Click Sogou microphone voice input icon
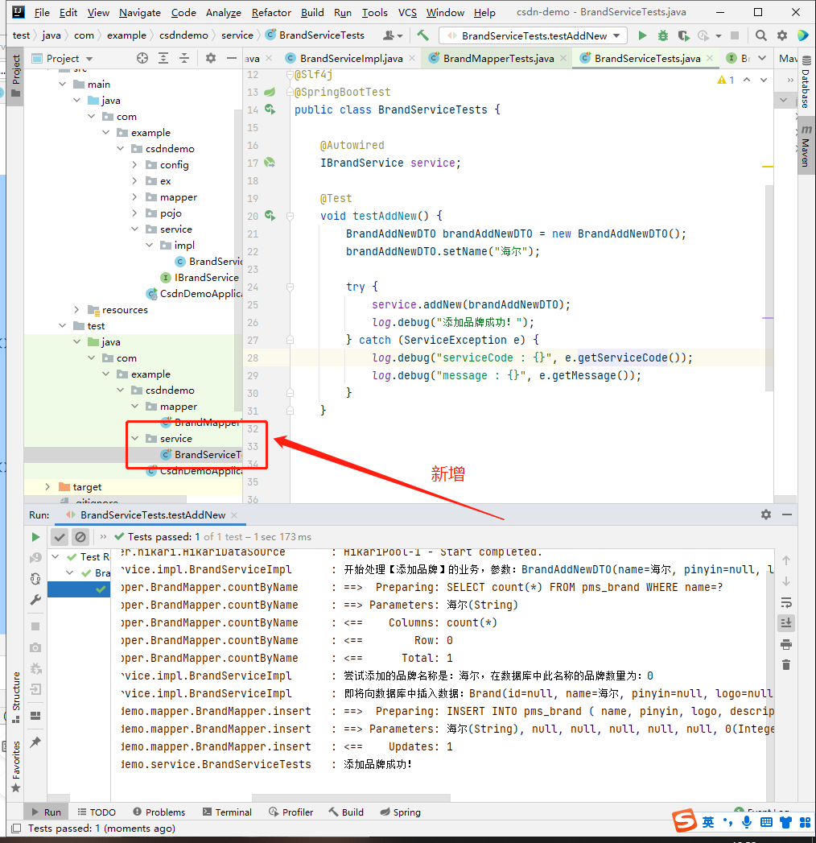Screen dimensions: 816x843 point(747,822)
